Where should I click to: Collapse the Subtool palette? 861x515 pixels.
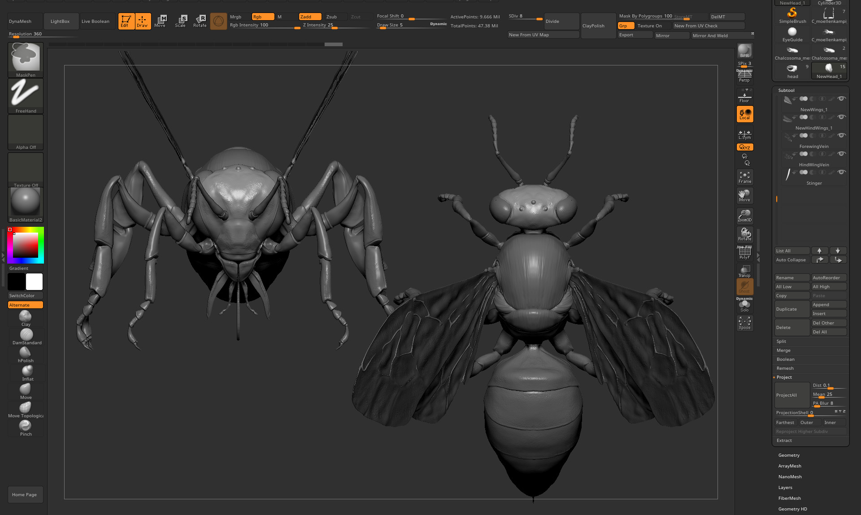click(x=786, y=90)
